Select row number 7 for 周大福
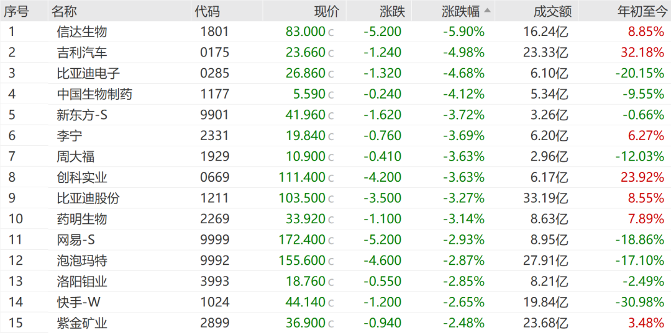The width and height of the screenshot is (671, 333). pyautogui.click(x=11, y=157)
